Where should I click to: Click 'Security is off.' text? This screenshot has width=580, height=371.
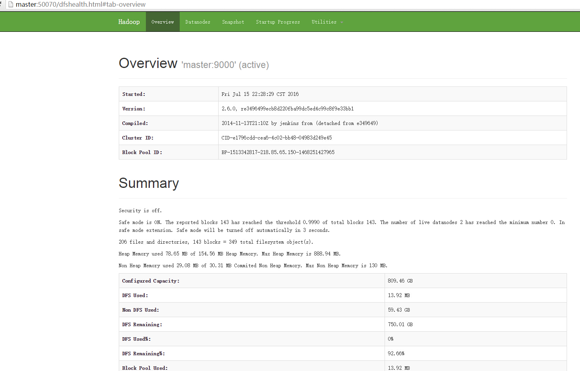[x=140, y=211]
